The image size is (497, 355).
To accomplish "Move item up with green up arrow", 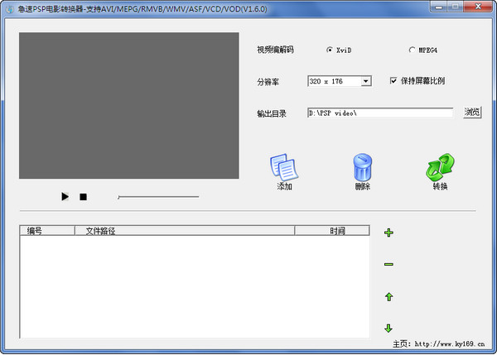I will pyautogui.click(x=388, y=296).
